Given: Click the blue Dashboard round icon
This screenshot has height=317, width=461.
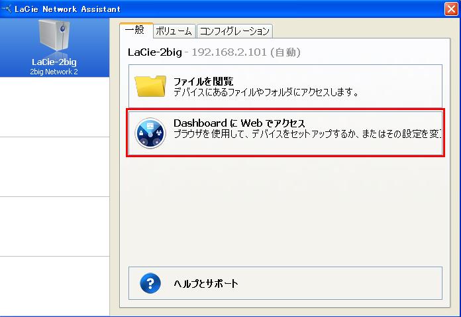Looking at the screenshot, I should 150,133.
